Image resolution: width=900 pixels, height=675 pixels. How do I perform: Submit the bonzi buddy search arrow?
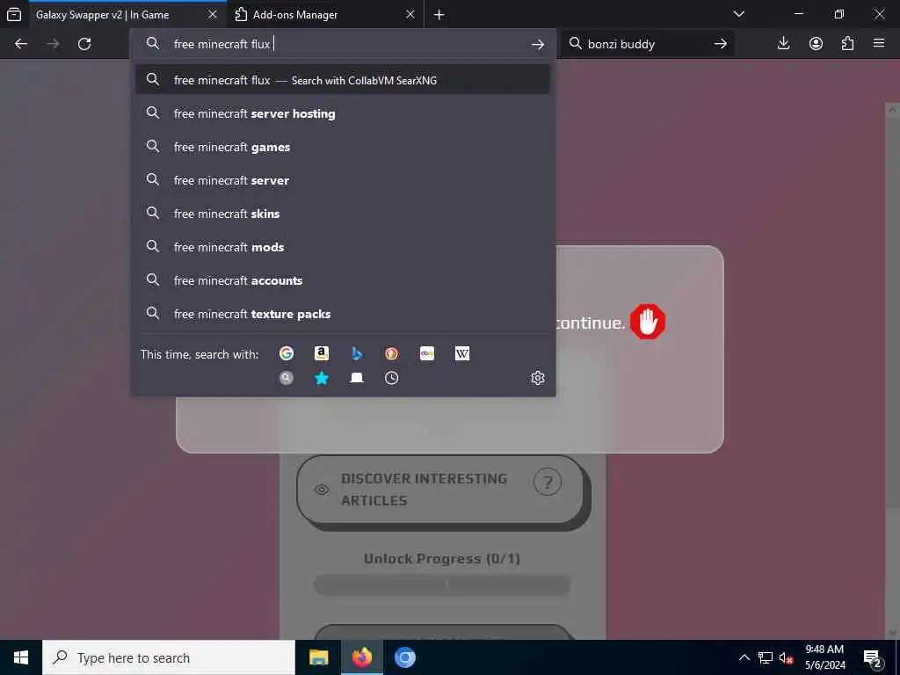click(x=721, y=44)
